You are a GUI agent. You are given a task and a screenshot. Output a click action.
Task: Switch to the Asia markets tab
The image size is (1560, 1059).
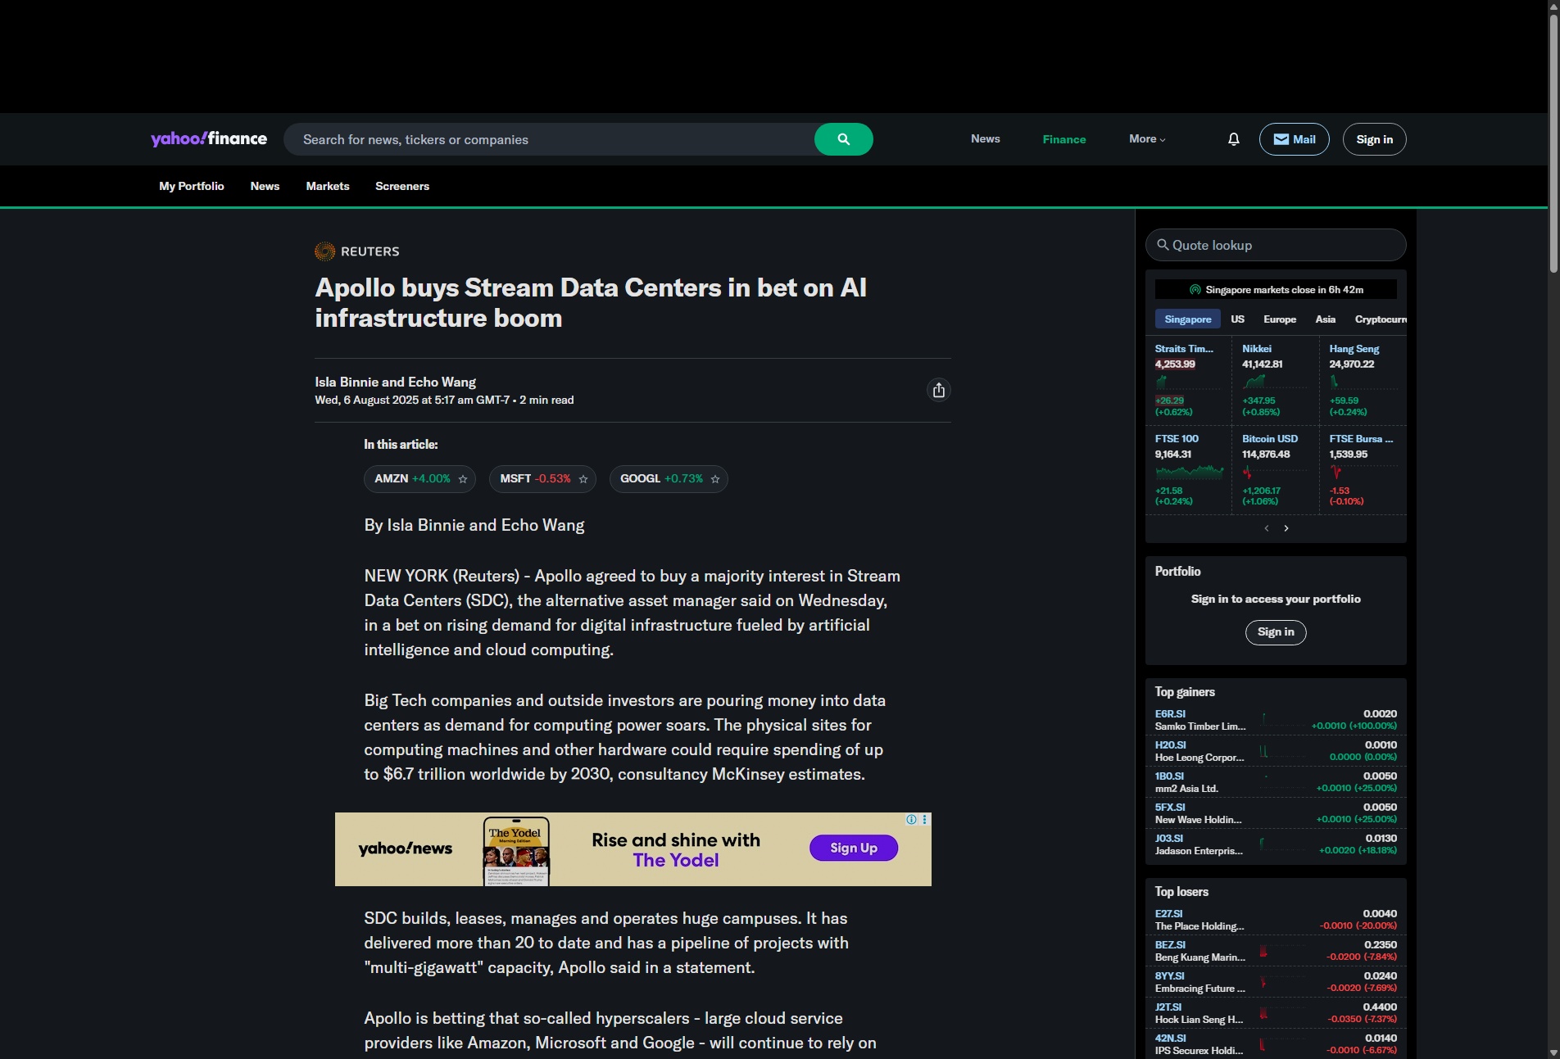1326,319
